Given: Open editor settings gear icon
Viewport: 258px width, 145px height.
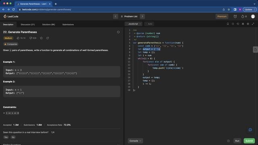Looking at the screenshot, I should pos(248,24).
